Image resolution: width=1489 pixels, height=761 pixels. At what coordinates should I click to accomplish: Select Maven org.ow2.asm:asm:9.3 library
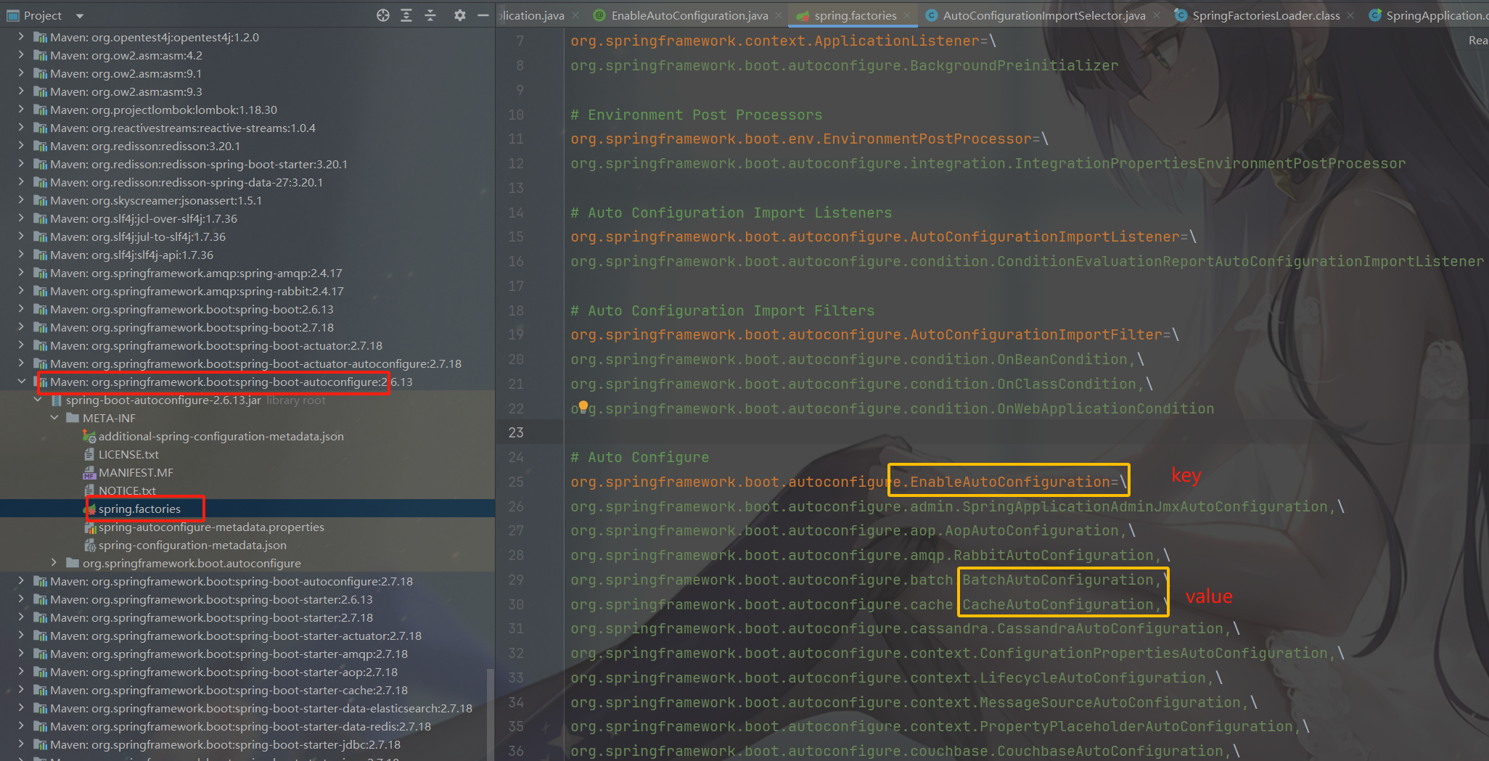tap(126, 91)
